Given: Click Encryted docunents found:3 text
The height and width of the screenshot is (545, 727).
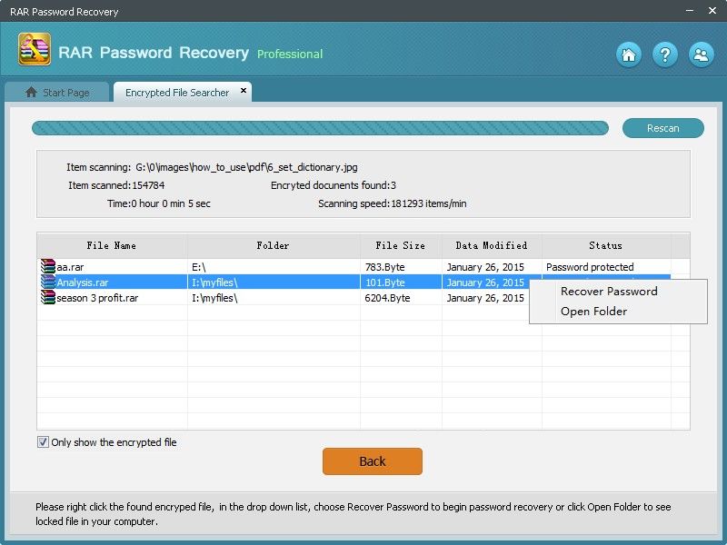Looking at the screenshot, I should (x=334, y=185).
